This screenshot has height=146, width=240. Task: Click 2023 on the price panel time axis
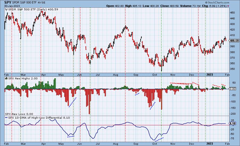pos(210,75)
